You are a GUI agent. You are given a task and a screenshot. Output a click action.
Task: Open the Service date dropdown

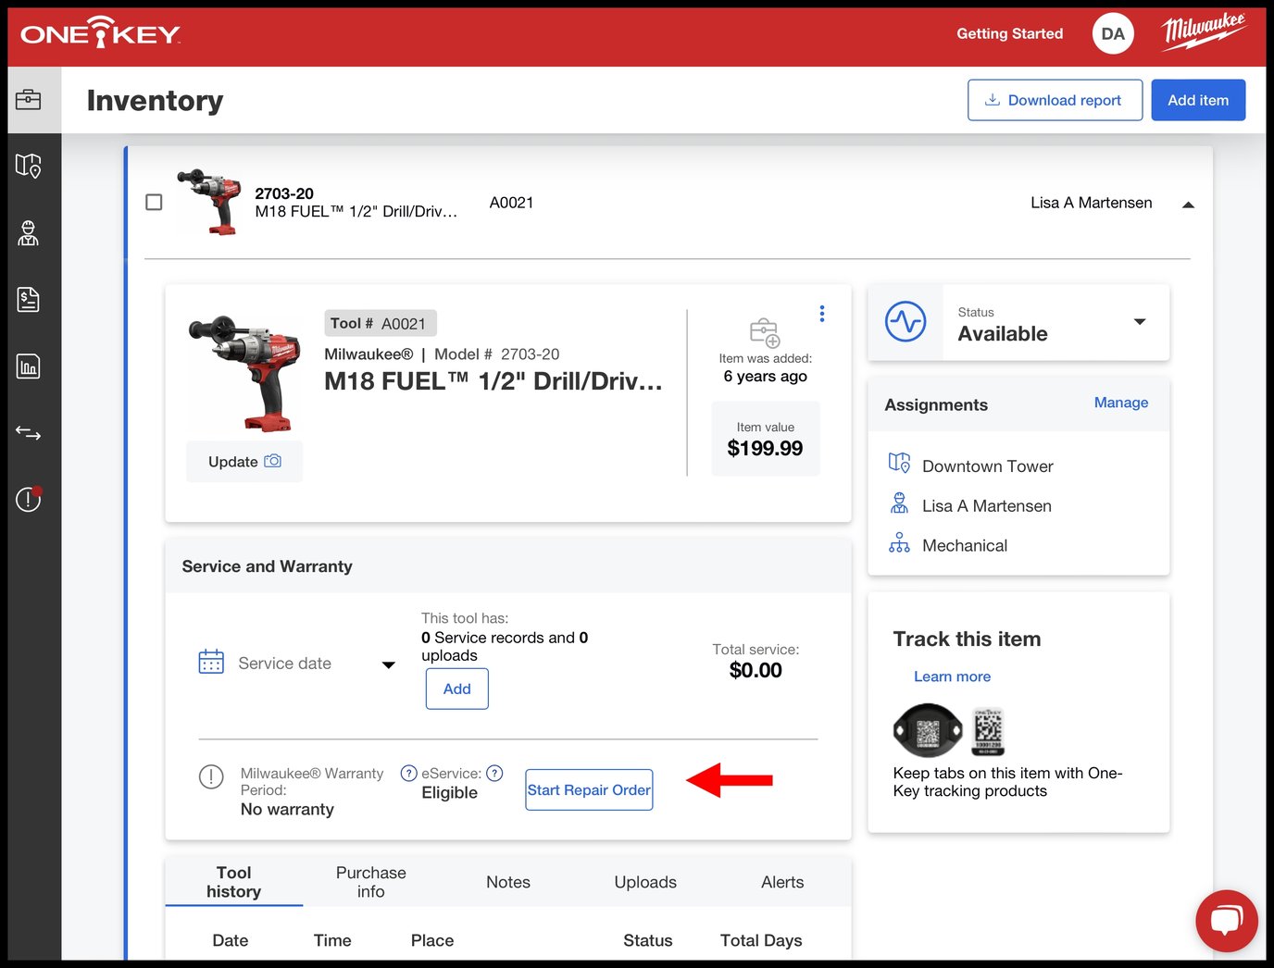point(388,664)
